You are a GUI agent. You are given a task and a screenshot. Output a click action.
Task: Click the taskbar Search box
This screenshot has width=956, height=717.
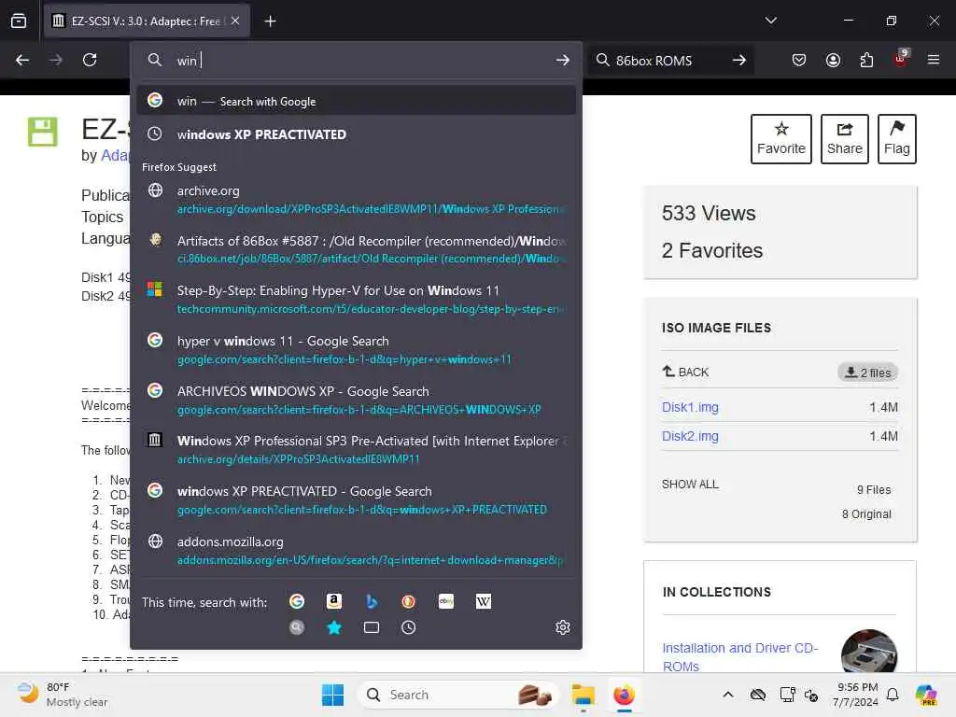[458, 695]
